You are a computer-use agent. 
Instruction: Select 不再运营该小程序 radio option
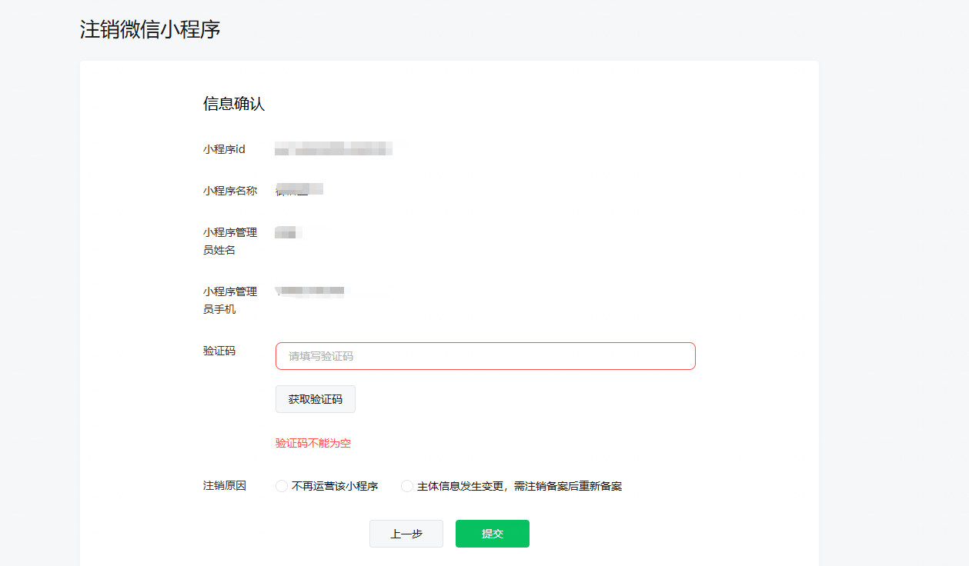pyautogui.click(x=282, y=486)
